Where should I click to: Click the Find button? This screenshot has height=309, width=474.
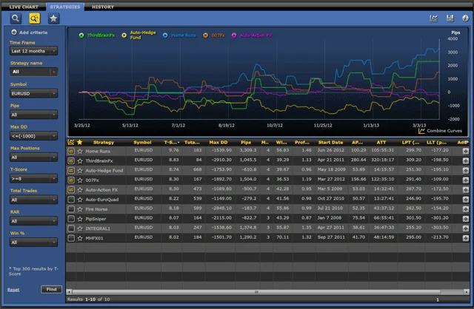(51, 289)
